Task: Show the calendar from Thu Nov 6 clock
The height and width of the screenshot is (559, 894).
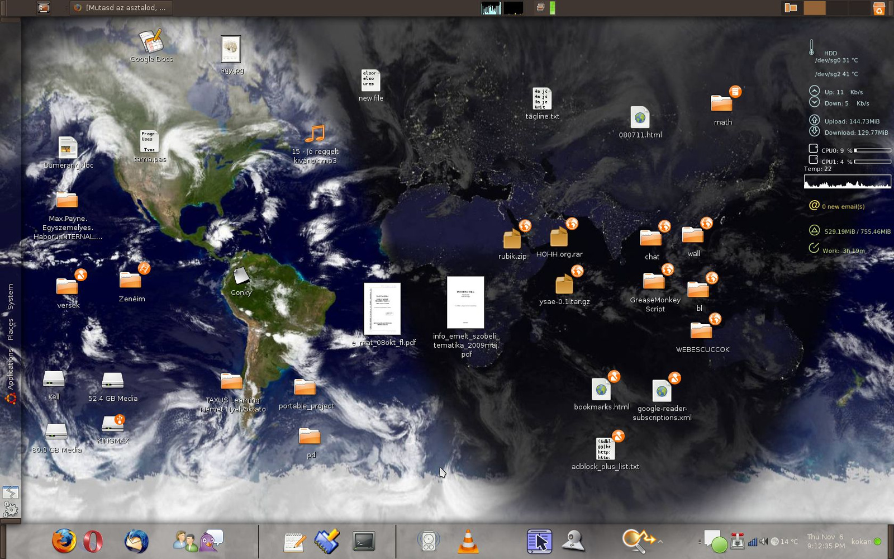Action: [826, 541]
